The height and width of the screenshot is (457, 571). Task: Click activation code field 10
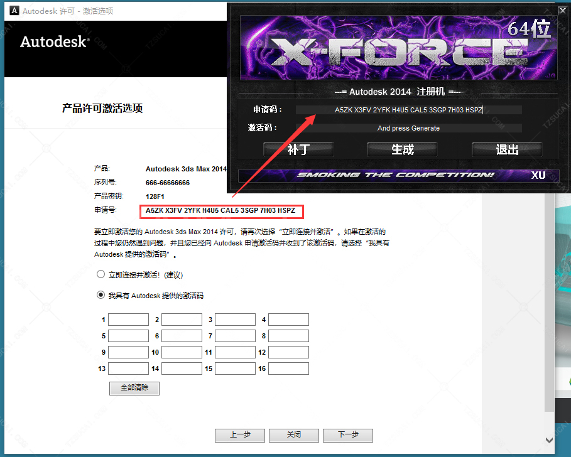pos(182,352)
